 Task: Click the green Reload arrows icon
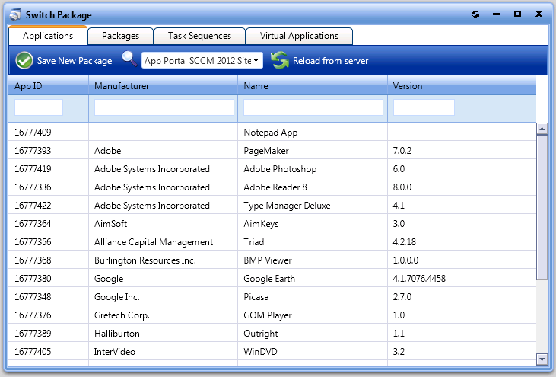(280, 60)
